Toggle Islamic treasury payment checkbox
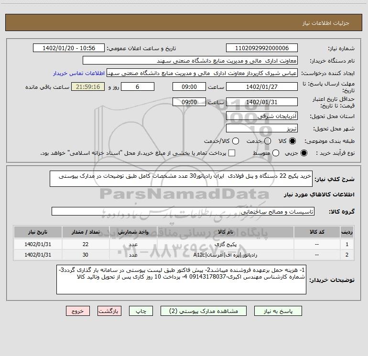The width and height of the screenshot is (368, 356). pos(232,153)
